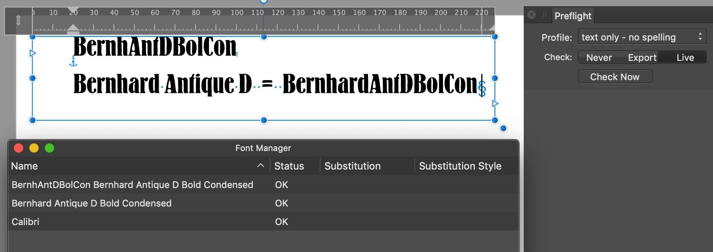
Task: Click the anchor pin icon in the text frame
Action: coord(73,61)
